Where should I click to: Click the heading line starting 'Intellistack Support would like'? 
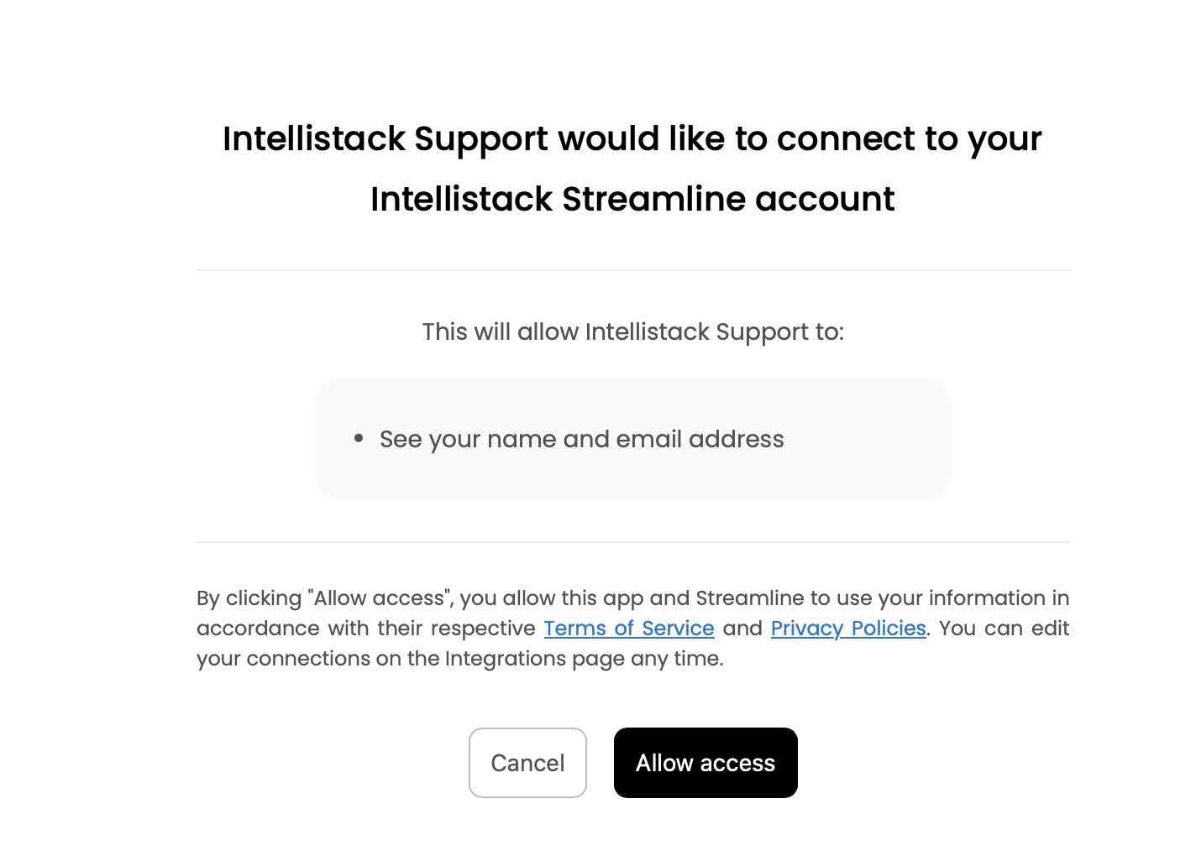(632, 139)
